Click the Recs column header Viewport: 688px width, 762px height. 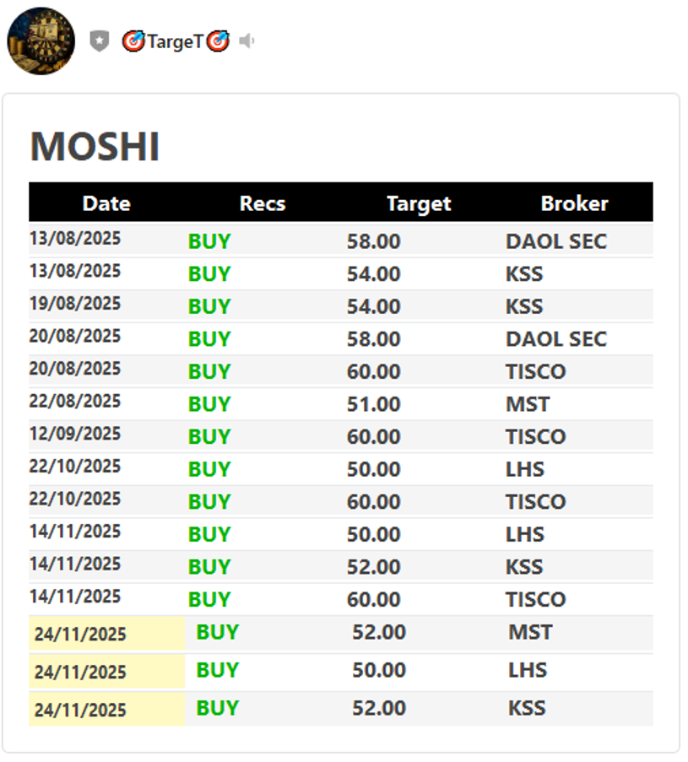(263, 203)
